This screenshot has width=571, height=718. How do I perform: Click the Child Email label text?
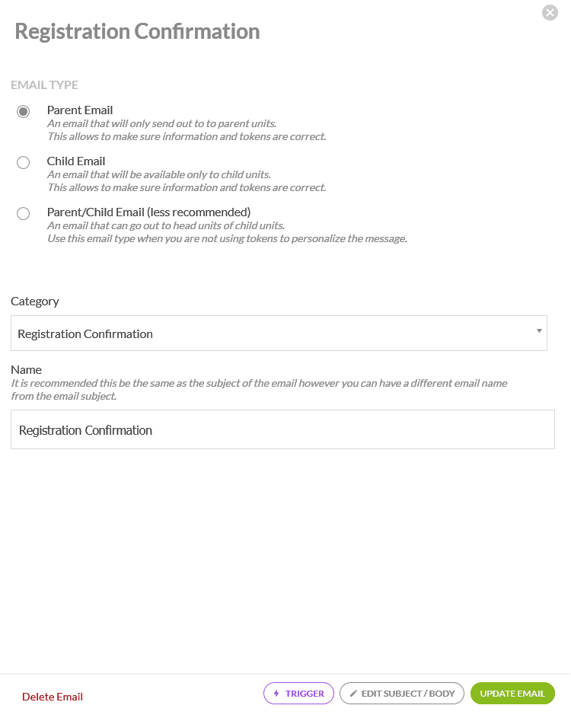tap(76, 161)
